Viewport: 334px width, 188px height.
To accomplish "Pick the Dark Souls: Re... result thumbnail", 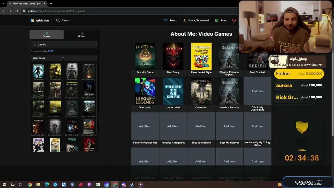I will [x=89, y=71].
